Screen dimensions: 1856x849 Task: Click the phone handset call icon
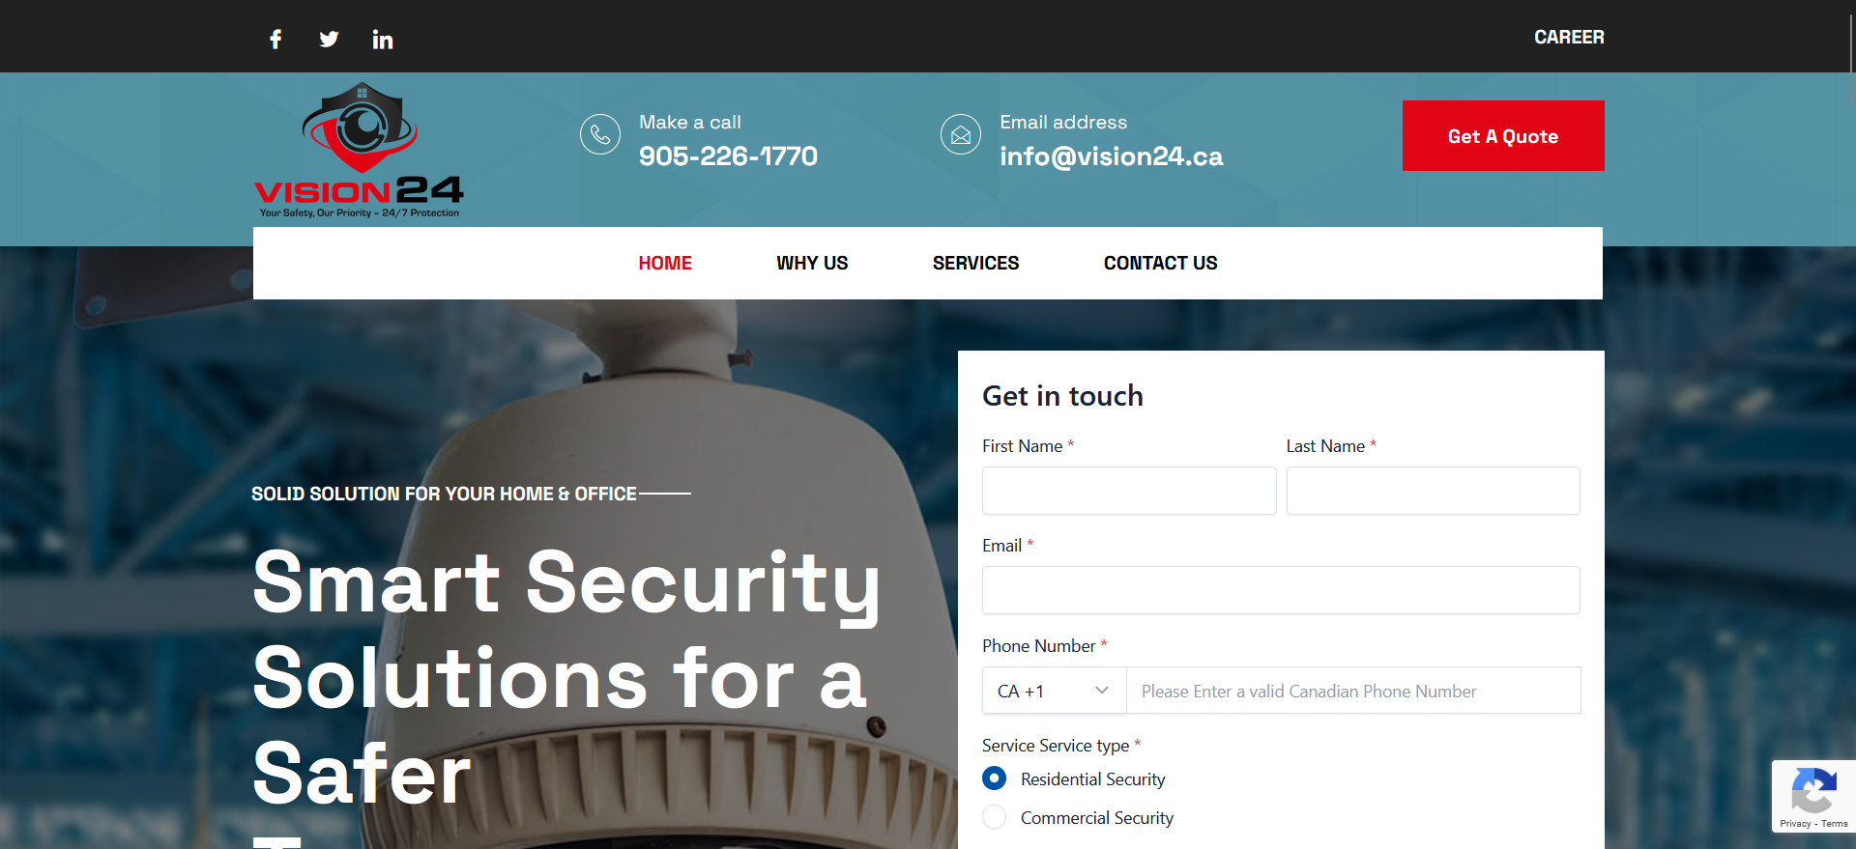[x=600, y=134]
